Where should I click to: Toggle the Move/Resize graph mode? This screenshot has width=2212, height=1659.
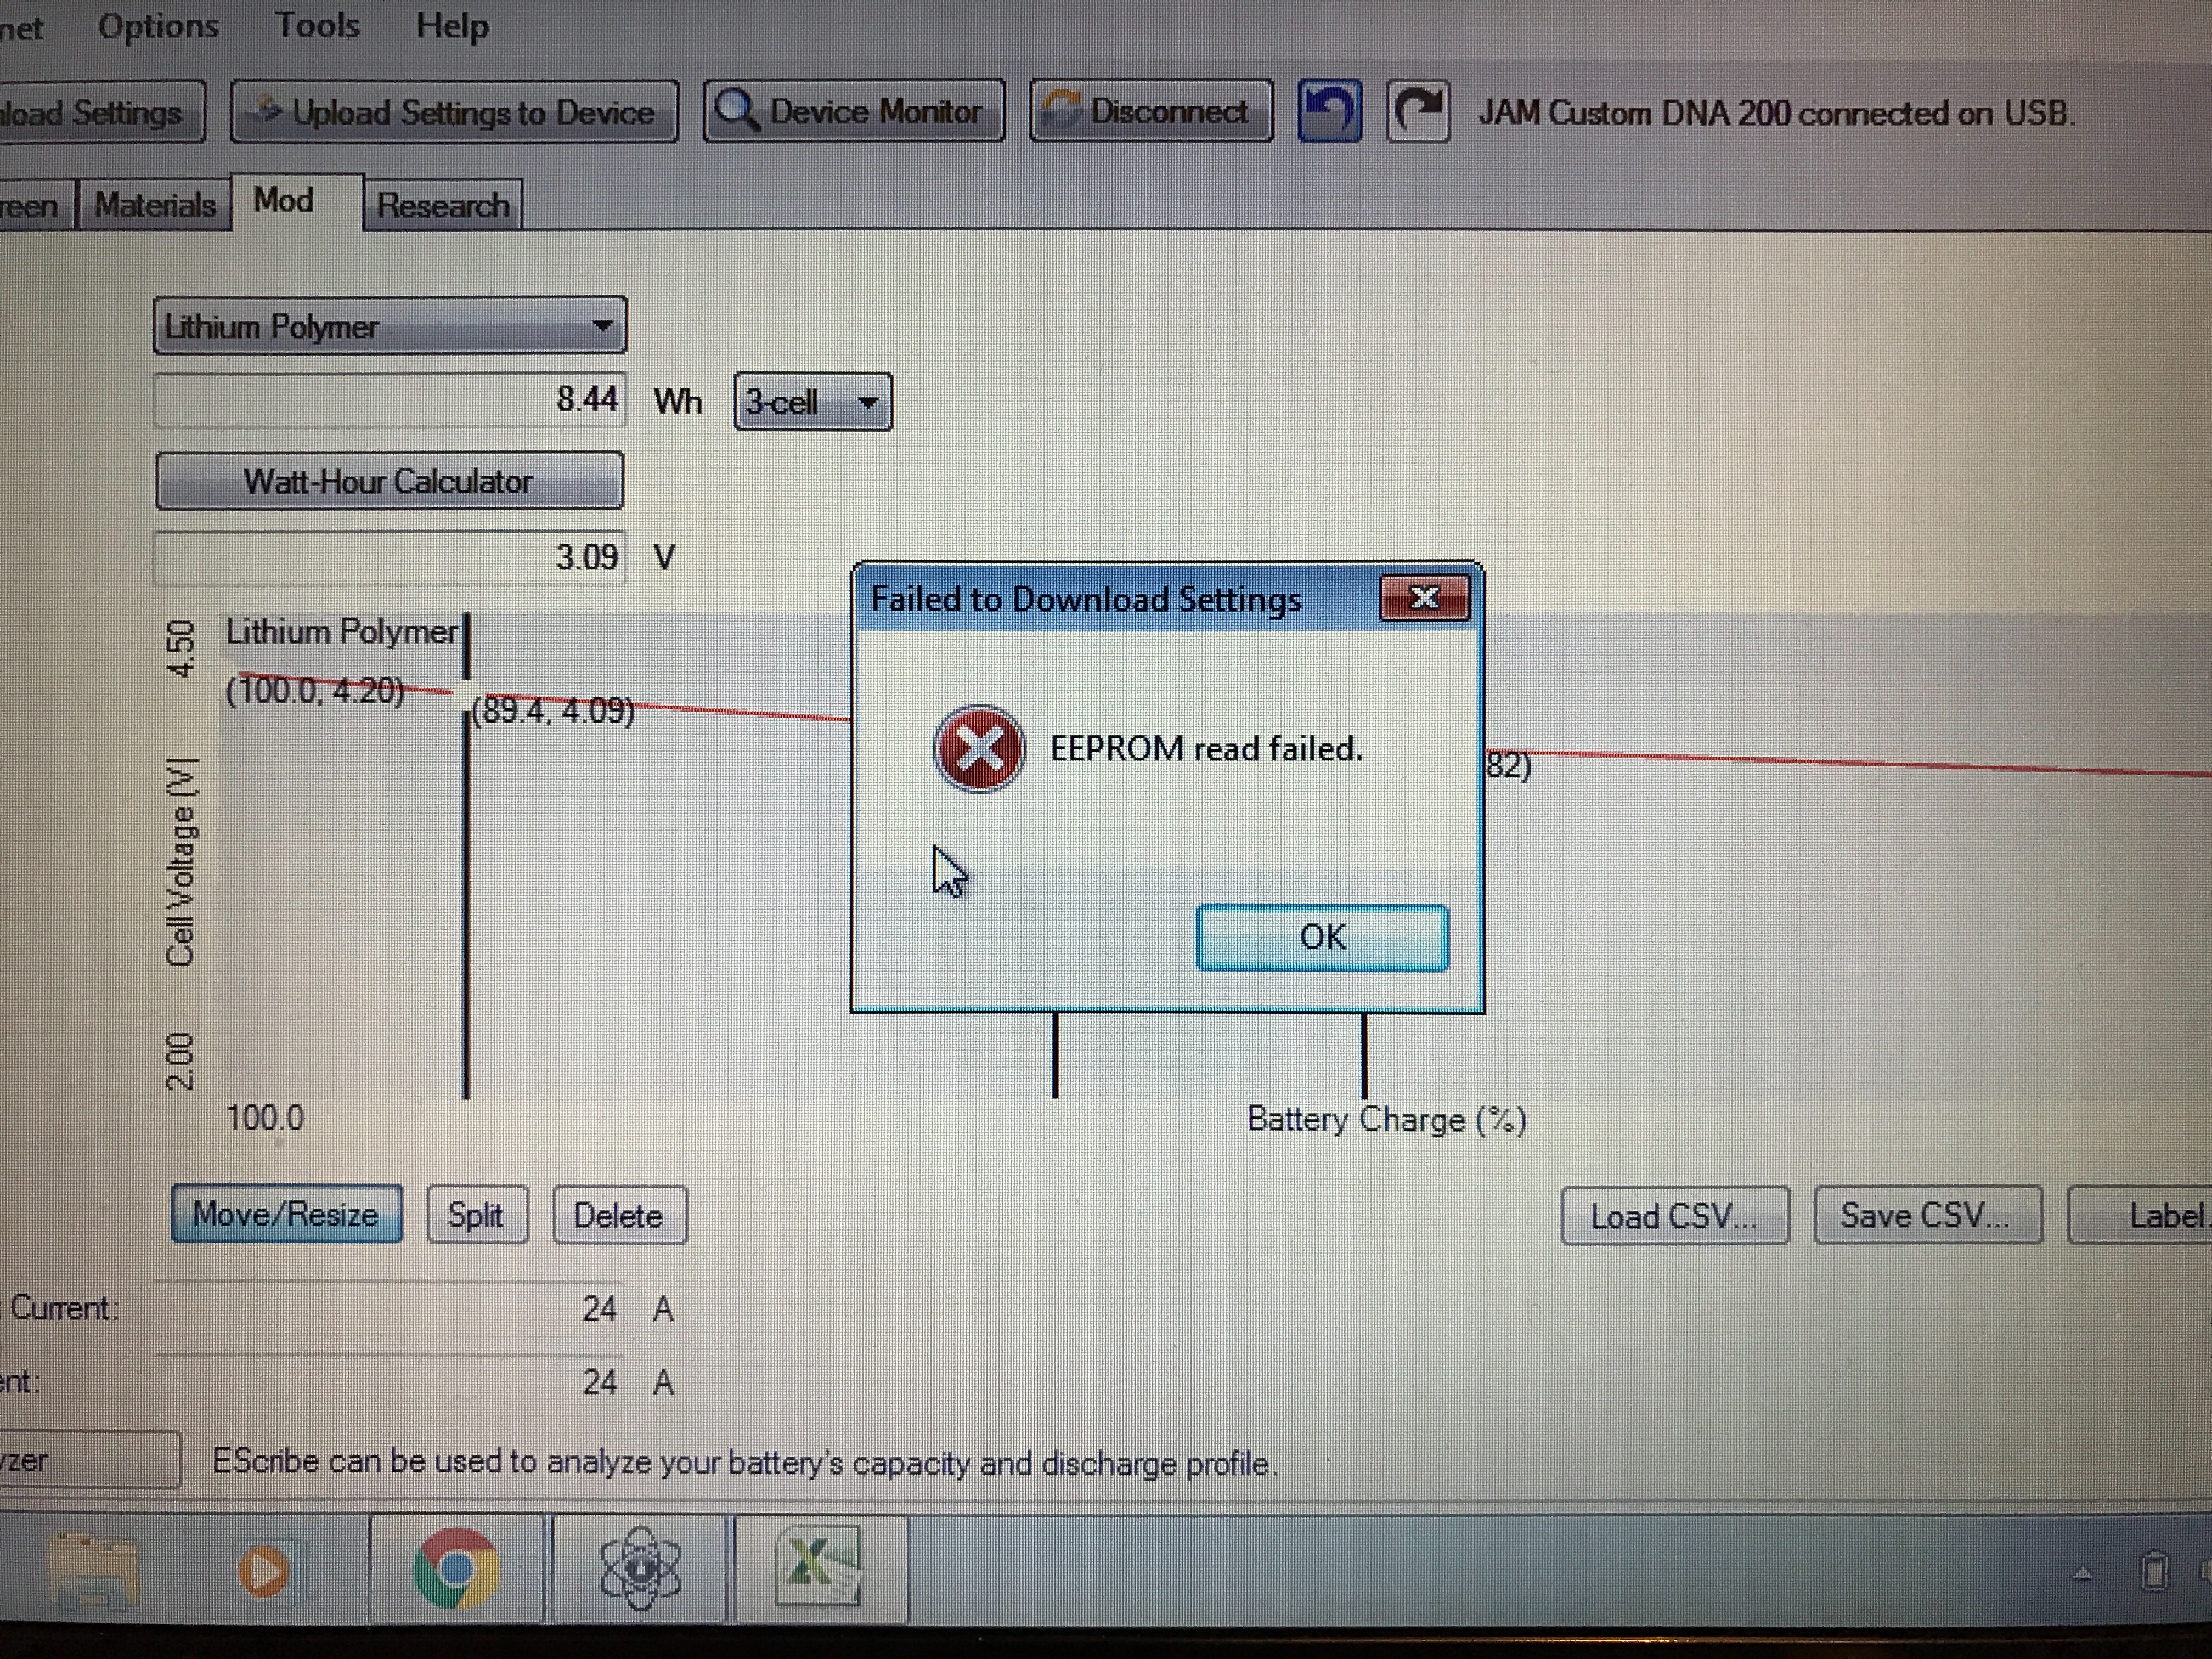click(286, 1215)
